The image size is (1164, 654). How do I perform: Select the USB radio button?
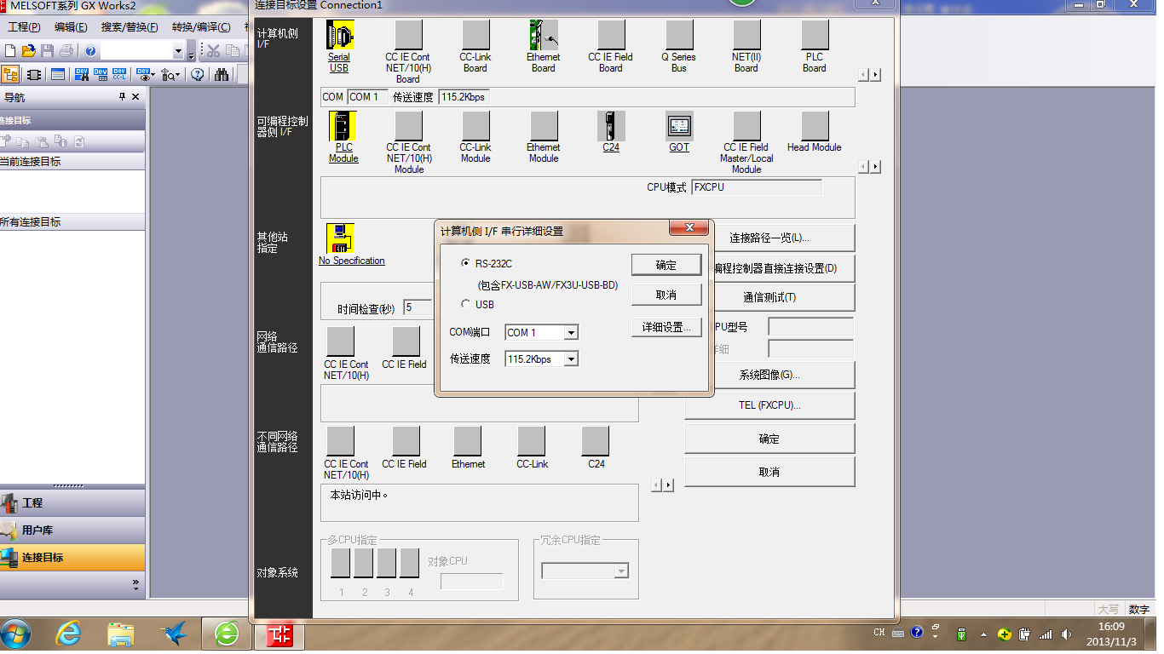point(465,304)
